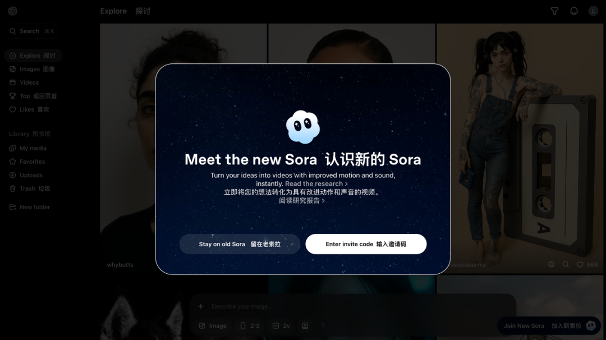The image size is (606, 340).
Task: Click magnifier icon on cassette image
Action: point(566,265)
